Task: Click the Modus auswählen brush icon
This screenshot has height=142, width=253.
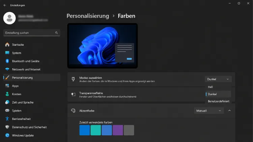Action: 73,79
